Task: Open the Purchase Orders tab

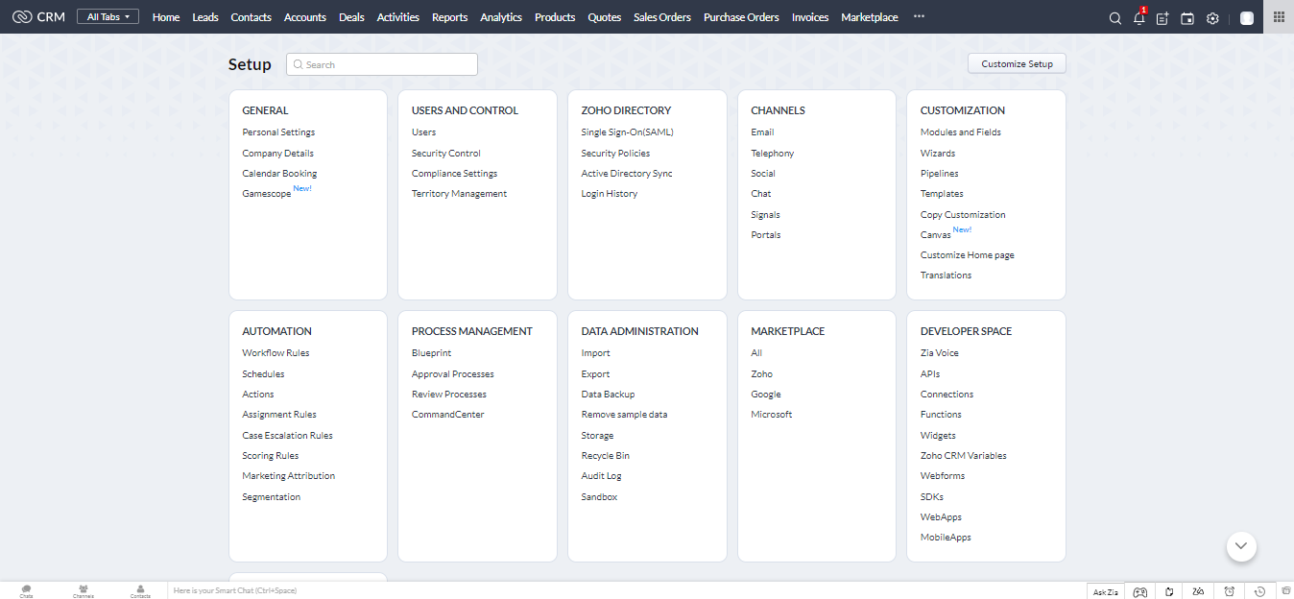Action: pyautogui.click(x=741, y=17)
